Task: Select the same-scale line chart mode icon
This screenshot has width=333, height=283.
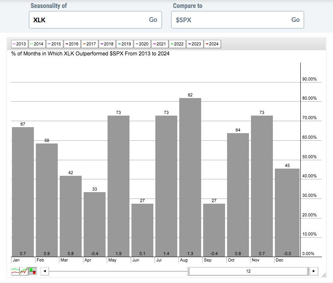Action: coord(24,271)
